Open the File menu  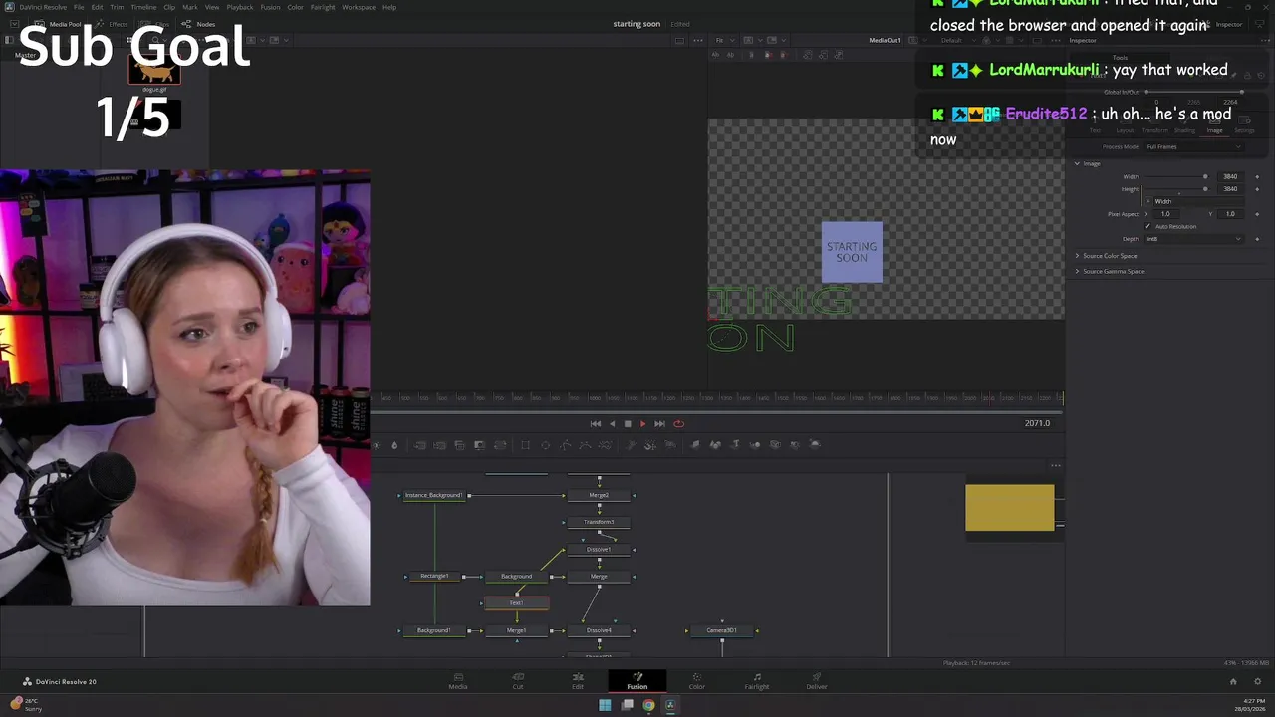tap(79, 7)
